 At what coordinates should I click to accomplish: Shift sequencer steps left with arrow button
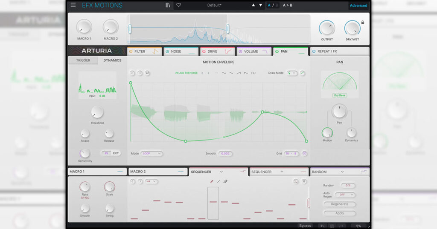tap(132, 181)
